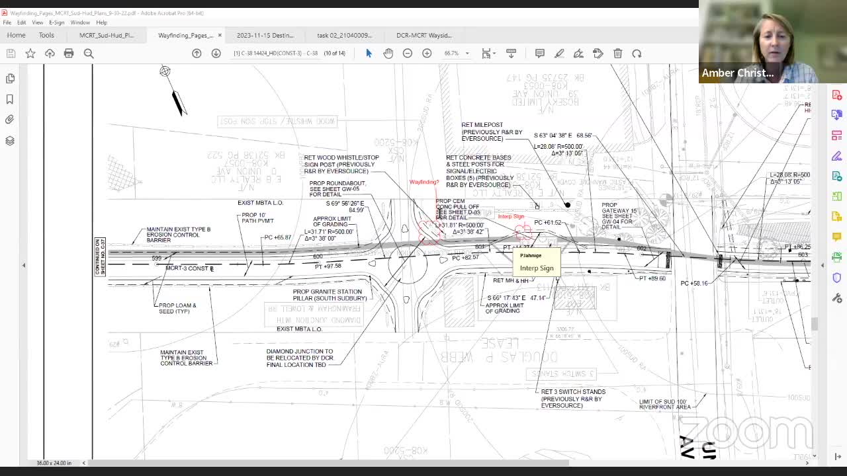Collapse the right tools pane arrow

(823, 265)
